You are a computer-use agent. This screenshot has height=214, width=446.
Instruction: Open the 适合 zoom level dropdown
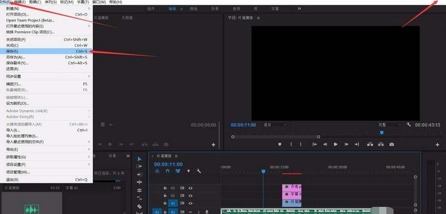click(275, 125)
